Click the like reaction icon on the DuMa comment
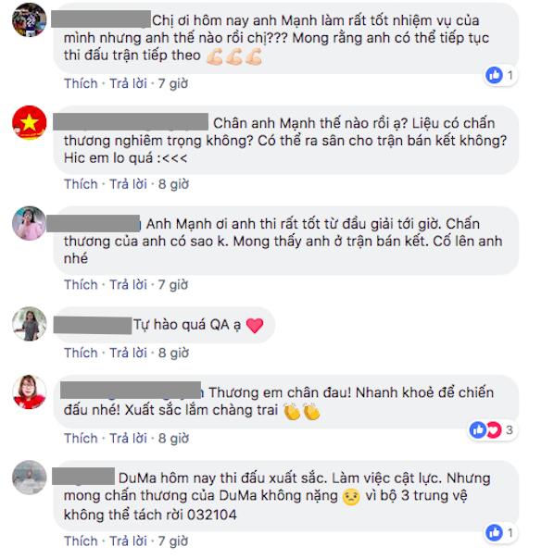Image resolution: width=554 pixels, height=559 pixels. pyautogui.click(x=495, y=533)
